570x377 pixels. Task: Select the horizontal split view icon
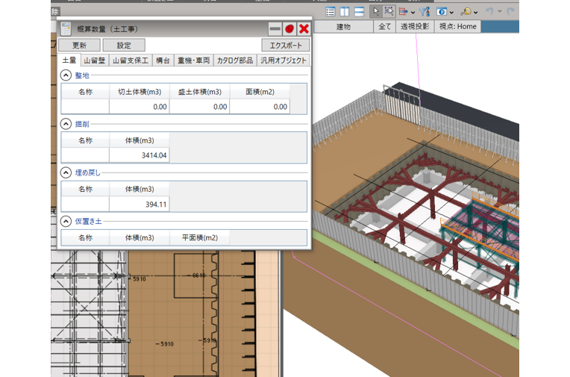point(359,11)
